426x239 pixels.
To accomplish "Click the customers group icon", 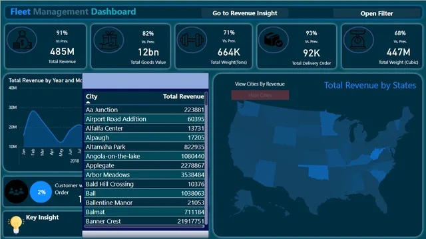I will (16, 192).
